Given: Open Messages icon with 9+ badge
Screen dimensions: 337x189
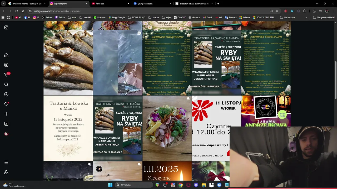Looking at the screenshot, I should point(7,75).
